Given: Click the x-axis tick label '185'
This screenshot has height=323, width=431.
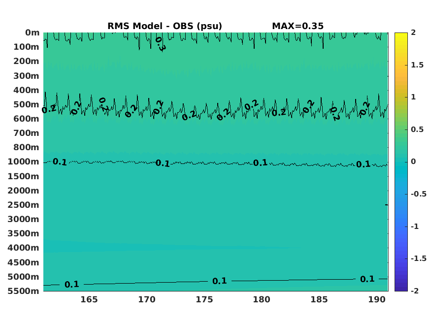Looking at the screenshot, I should click(x=319, y=299).
